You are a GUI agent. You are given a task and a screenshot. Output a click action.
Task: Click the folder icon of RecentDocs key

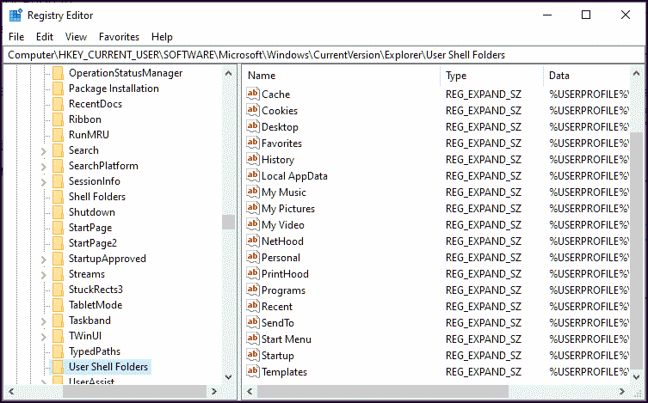coord(58,104)
